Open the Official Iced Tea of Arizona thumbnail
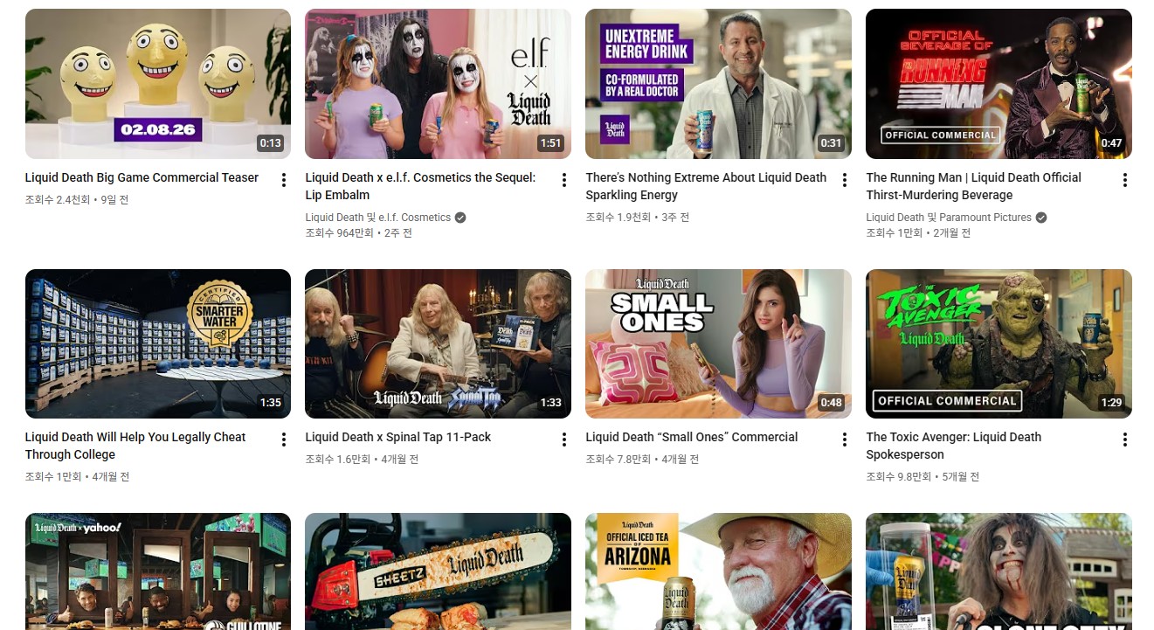This screenshot has width=1154, height=630. (x=718, y=571)
